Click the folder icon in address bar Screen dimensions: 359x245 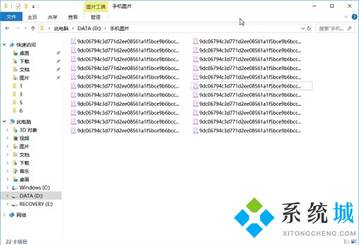click(42, 28)
